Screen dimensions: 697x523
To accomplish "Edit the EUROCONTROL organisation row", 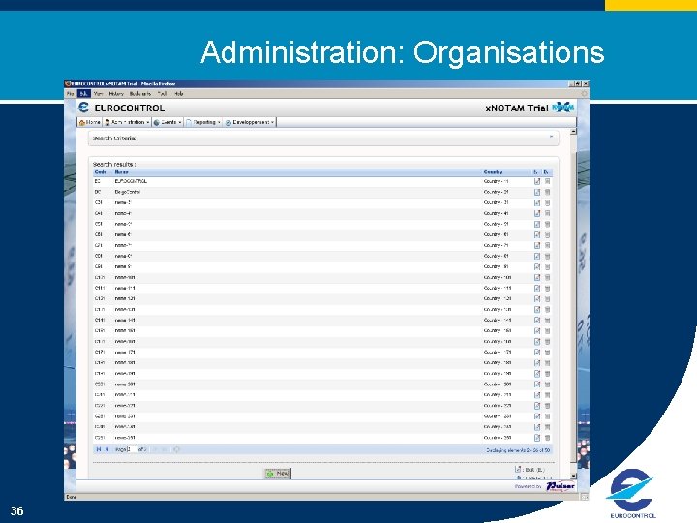I will (x=537, y=181).
